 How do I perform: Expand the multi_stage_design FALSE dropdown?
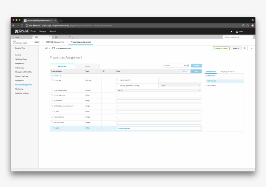[159, 90]
